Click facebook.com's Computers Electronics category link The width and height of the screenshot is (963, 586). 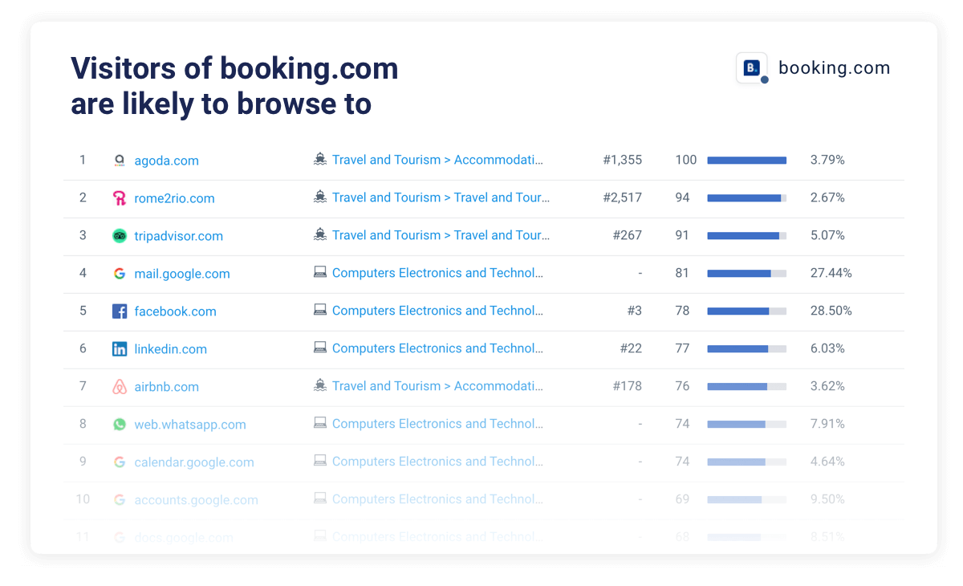coord(437,311)
